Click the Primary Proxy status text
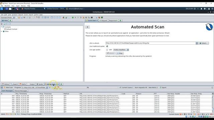 click(31, 114)
